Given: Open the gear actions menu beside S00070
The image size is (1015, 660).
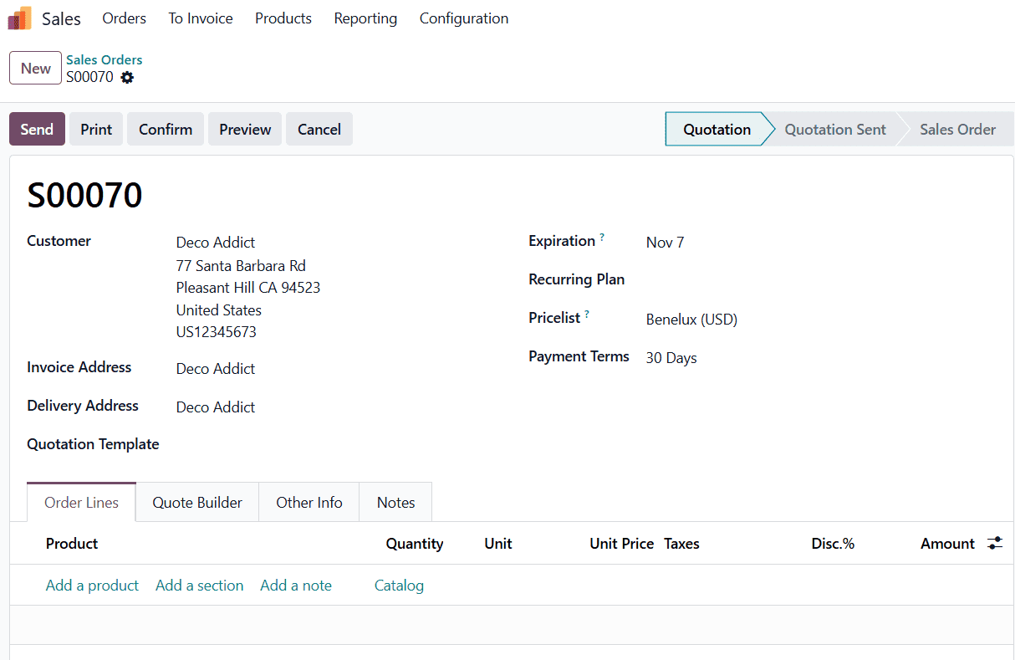Looking at the screenshot, I should click(127, 78).
